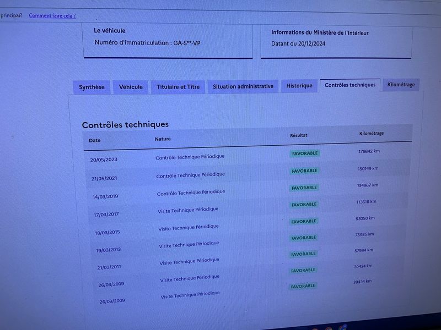Select the date 14/03/2019

[x=105, y=196]
